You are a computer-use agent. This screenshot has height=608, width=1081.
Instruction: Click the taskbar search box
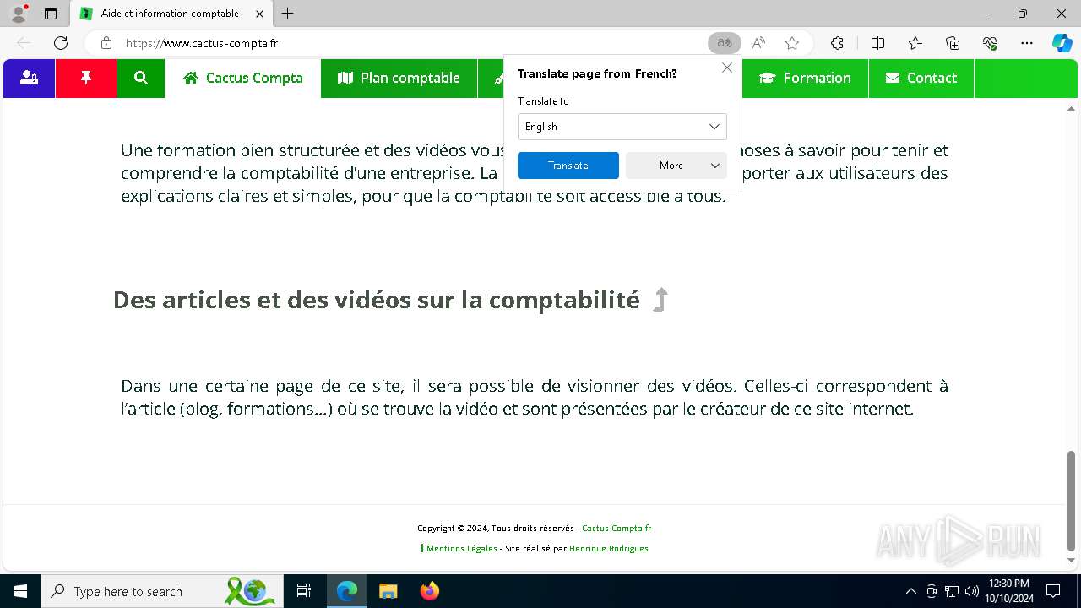160,591
